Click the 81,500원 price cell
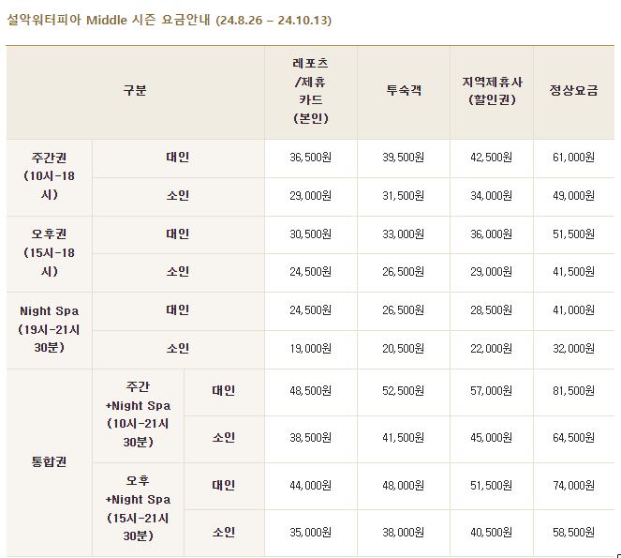 tap(573, 391)
